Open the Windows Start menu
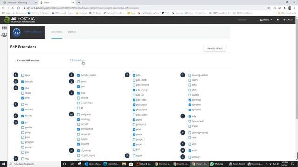Image resolution: width=298 pixels, height=167 pixels. (4, 164)
